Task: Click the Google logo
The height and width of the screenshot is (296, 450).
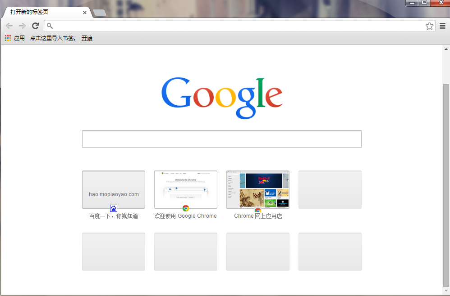Action: click(222, 98)
